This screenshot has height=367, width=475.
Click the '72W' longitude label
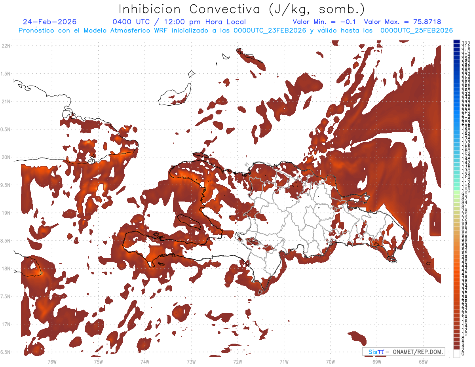click(x=237, y=361)
